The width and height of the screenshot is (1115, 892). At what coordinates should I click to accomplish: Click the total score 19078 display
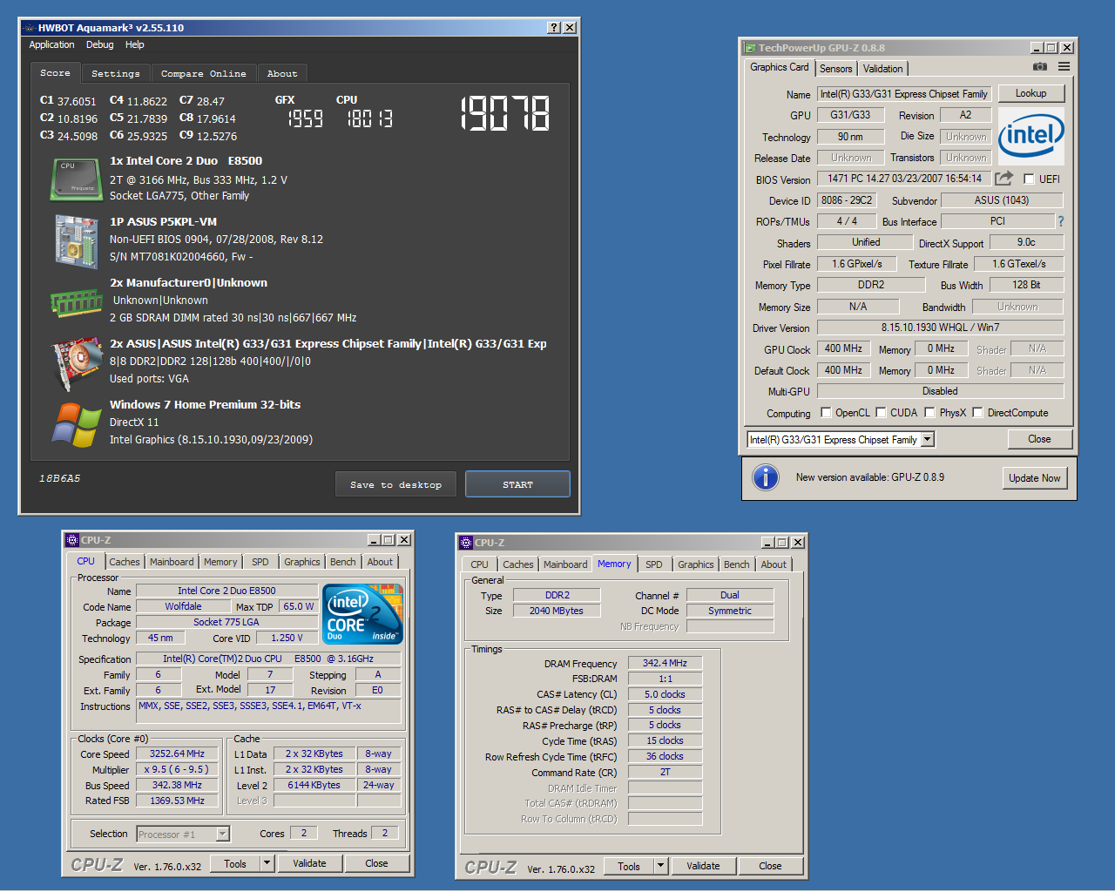505,113
